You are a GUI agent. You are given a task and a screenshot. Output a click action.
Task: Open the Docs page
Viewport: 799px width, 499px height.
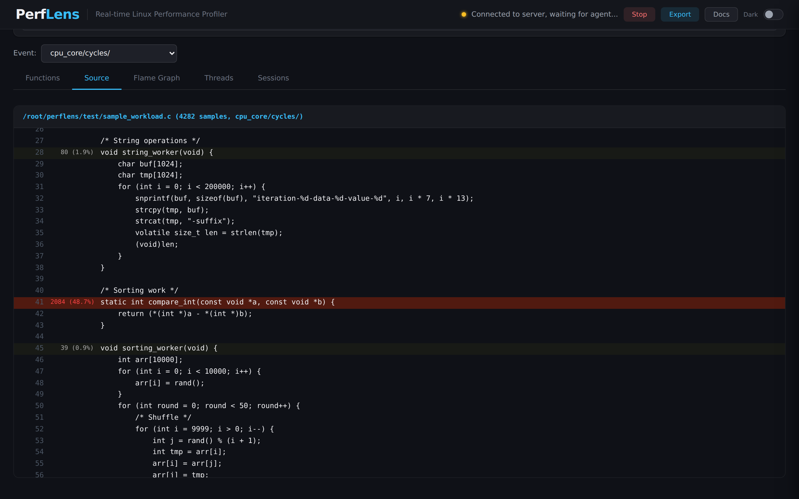[x=721, y=14]
